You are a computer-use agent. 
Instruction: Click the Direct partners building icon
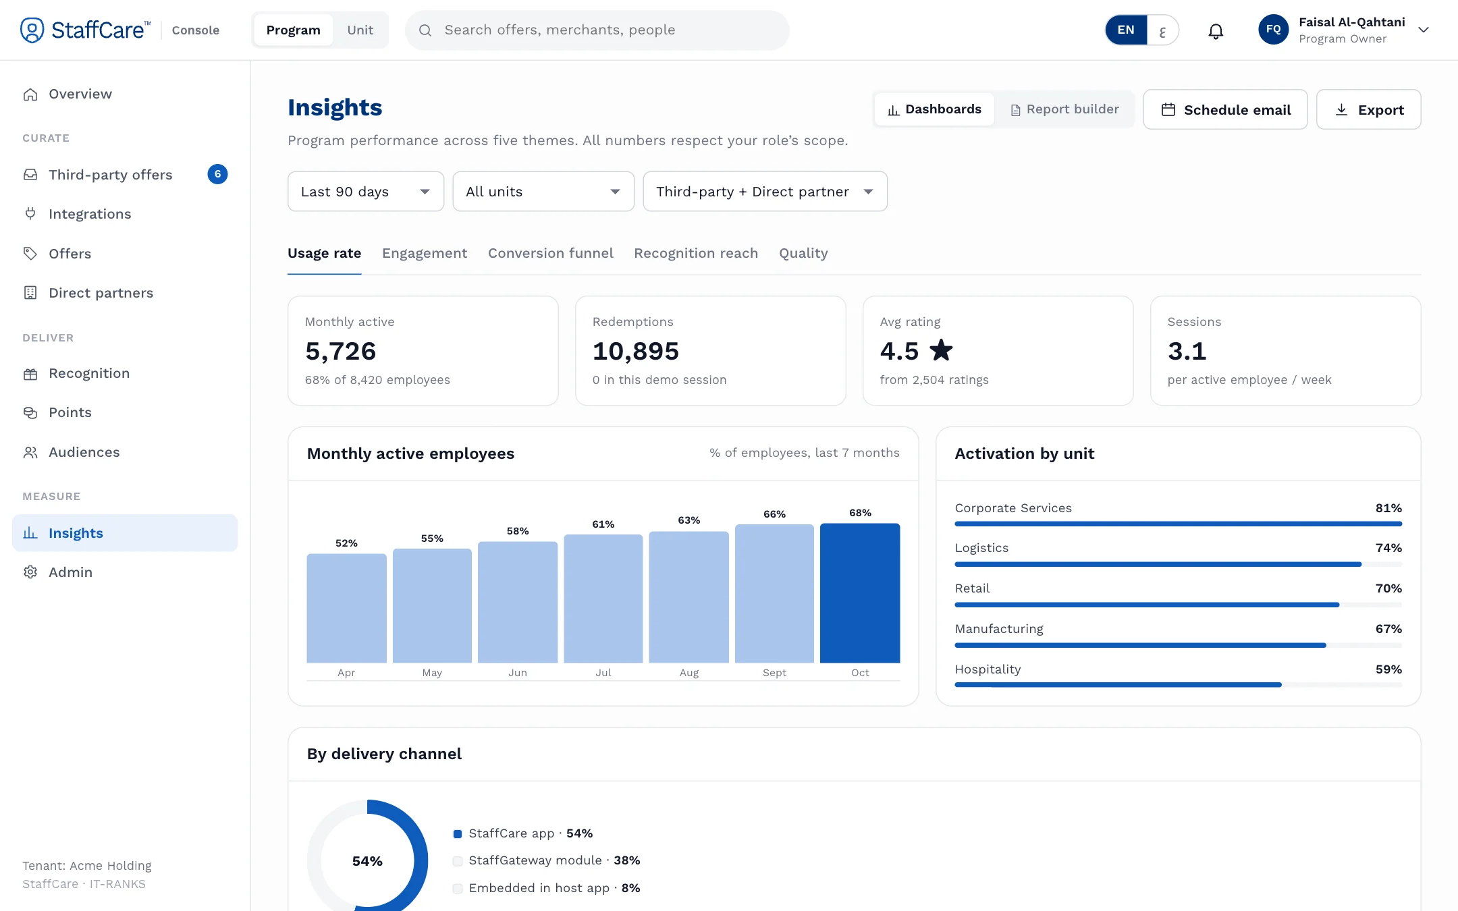pyautogui.click(x=30, y=293)
